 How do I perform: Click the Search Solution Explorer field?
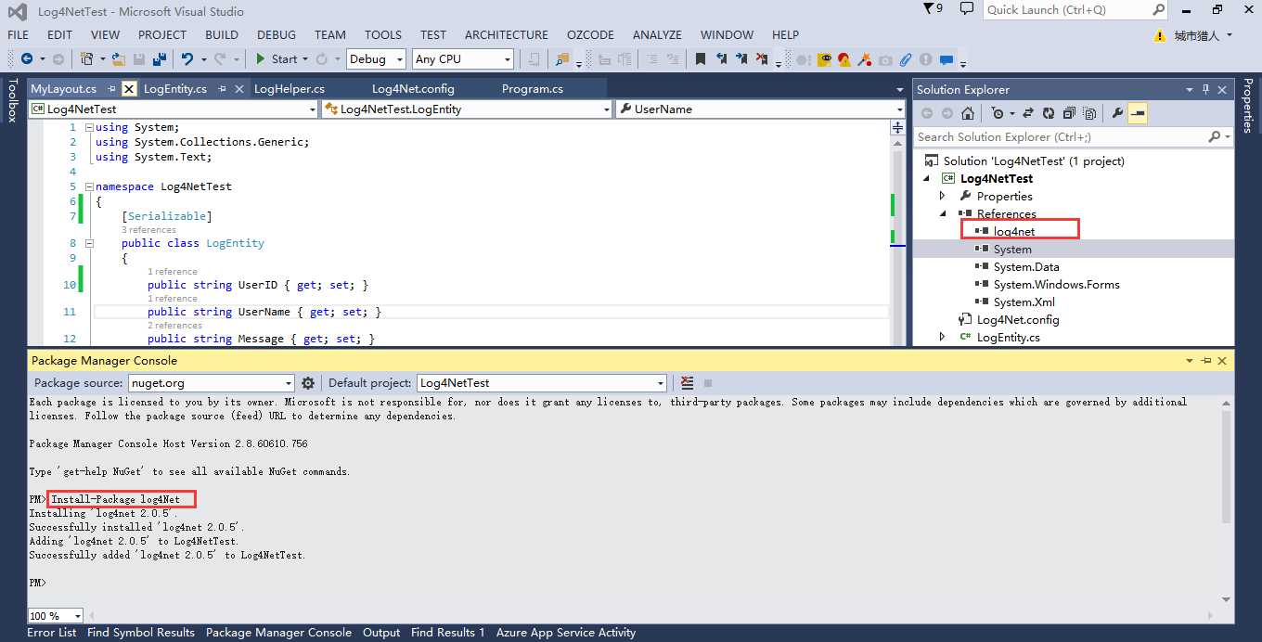pos(1061,136)
